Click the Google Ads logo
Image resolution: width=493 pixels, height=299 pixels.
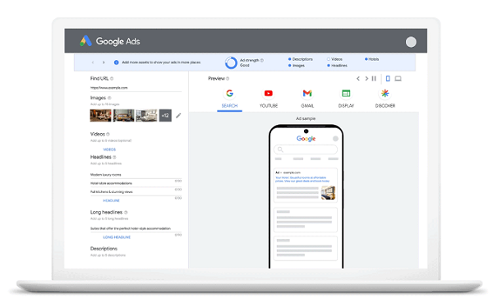coord(109,41)
